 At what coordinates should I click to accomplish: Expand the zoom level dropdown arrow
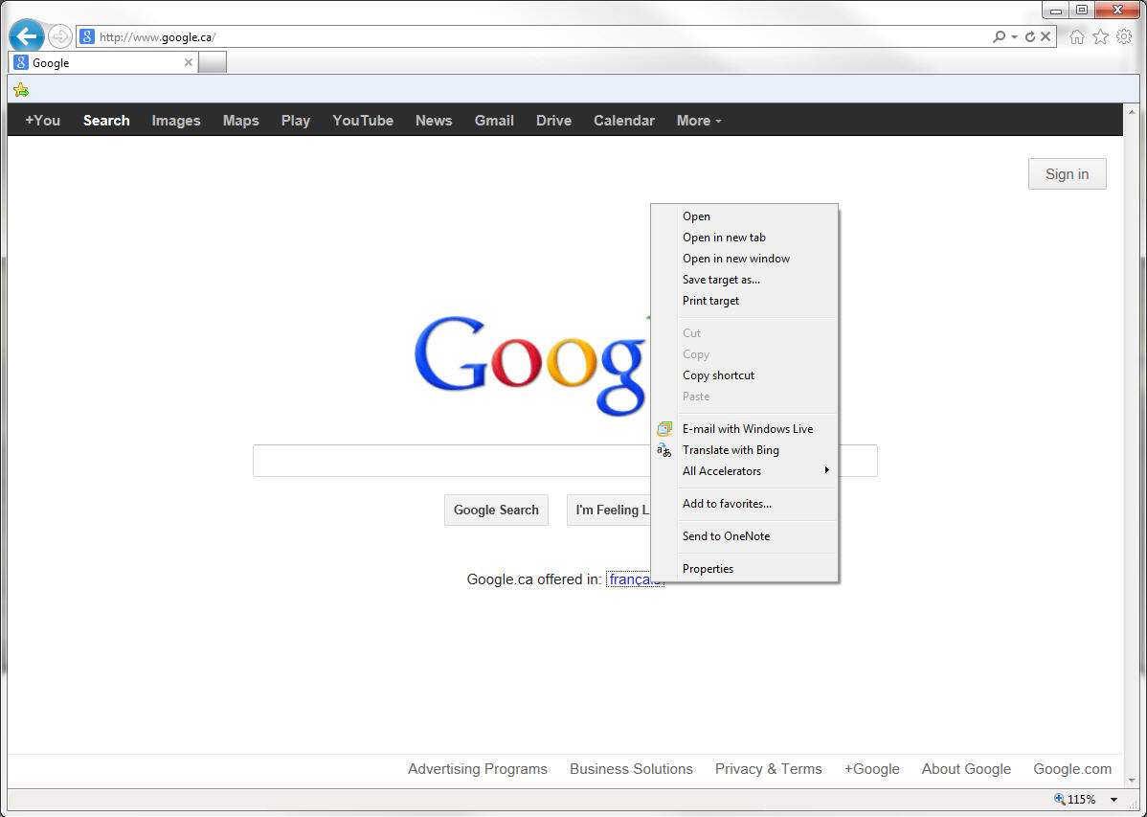click(x=1113, y=800)
